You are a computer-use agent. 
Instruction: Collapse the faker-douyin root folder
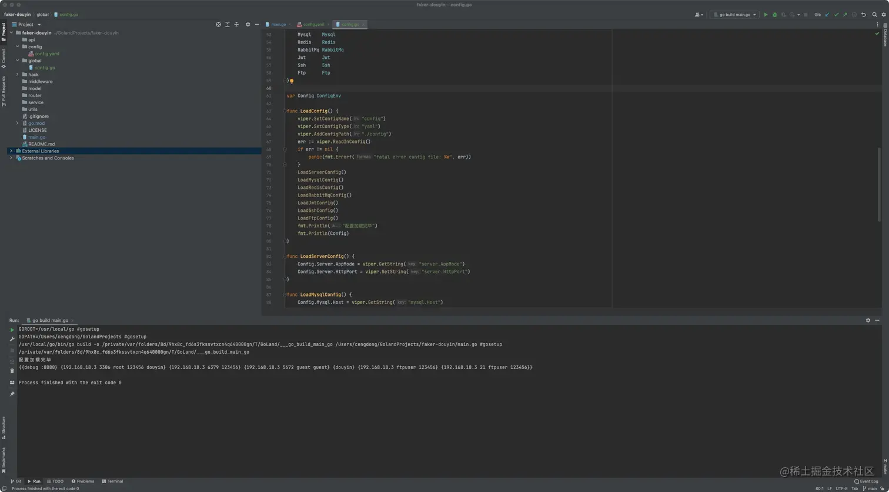[11, 33]
